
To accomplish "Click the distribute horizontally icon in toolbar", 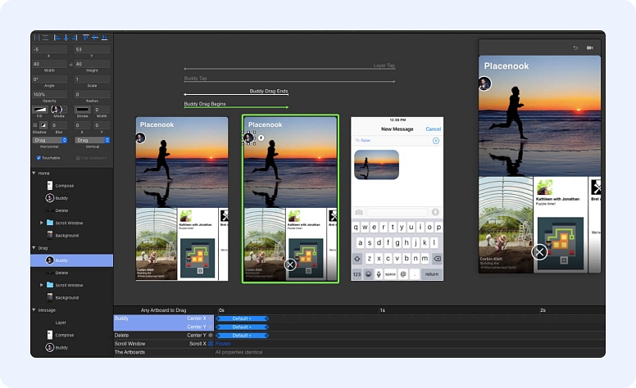I will (x=36, y=38).
